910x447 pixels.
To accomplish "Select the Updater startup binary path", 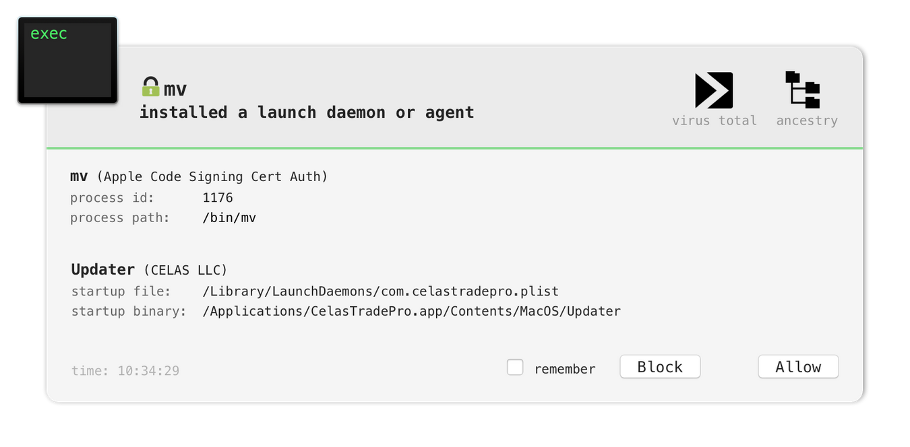I will pos(411,311).
